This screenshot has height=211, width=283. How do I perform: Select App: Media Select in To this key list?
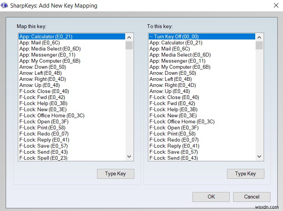(202, 55)
